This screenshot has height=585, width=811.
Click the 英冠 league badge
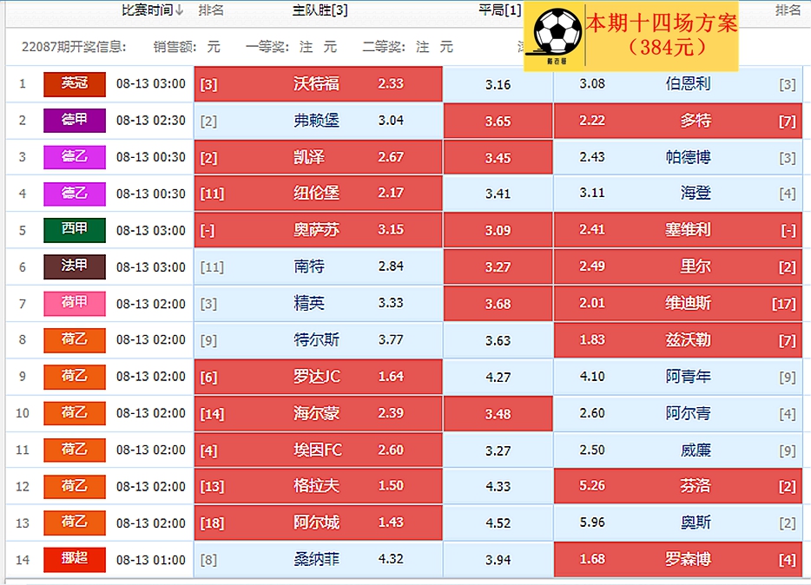pyautogui.click(x=74, y=84)
